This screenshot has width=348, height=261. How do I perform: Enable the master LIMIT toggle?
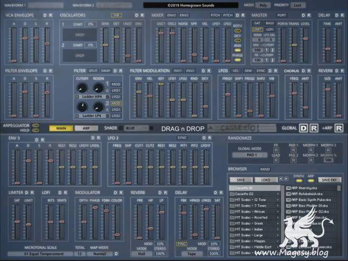[x=257, y=30]
